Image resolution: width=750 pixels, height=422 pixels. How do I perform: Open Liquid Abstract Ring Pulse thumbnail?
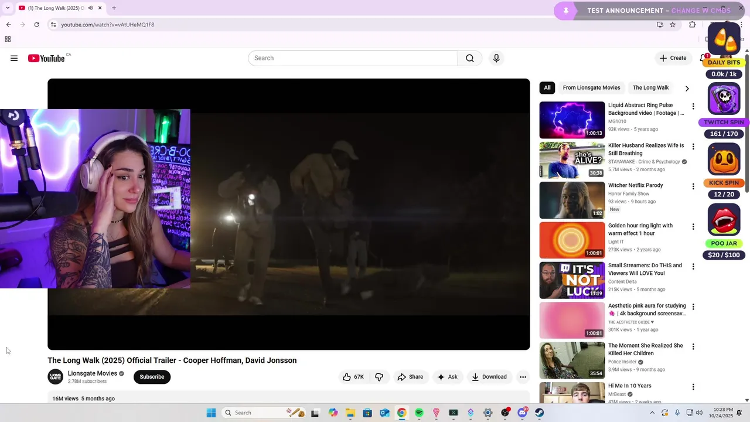pyautogui.click(x=572, y=120)
